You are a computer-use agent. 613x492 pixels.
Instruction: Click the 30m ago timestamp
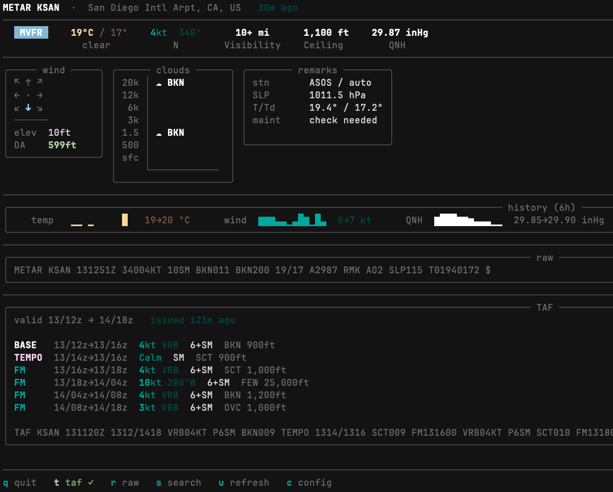(278, 7)
